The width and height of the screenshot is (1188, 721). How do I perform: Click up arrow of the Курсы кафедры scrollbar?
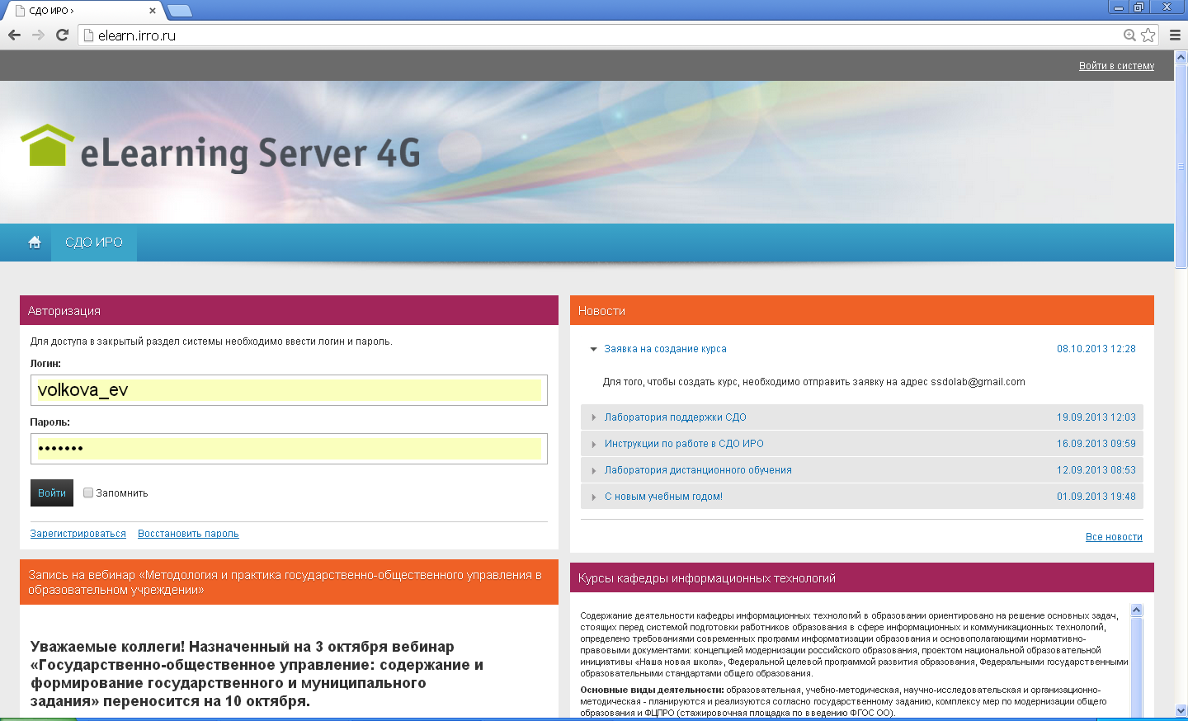pos(1136,610)
